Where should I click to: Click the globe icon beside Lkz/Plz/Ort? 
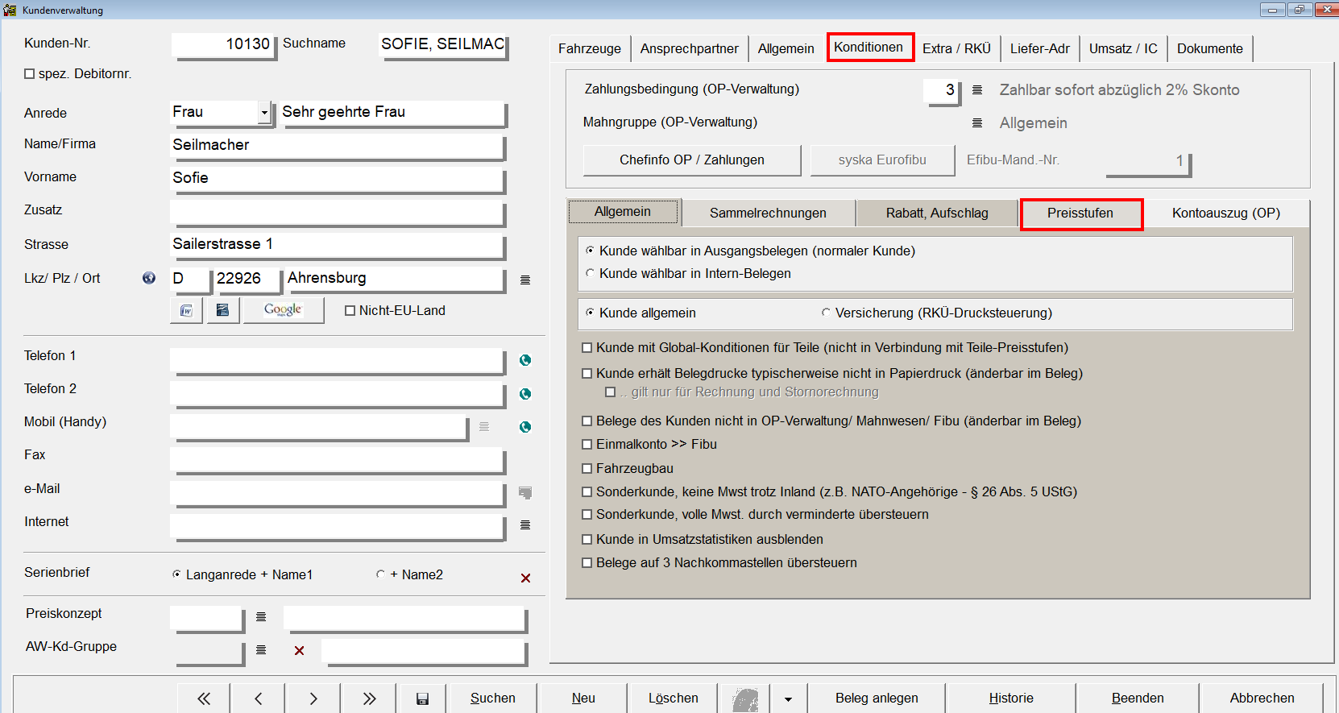click(149, 278)
